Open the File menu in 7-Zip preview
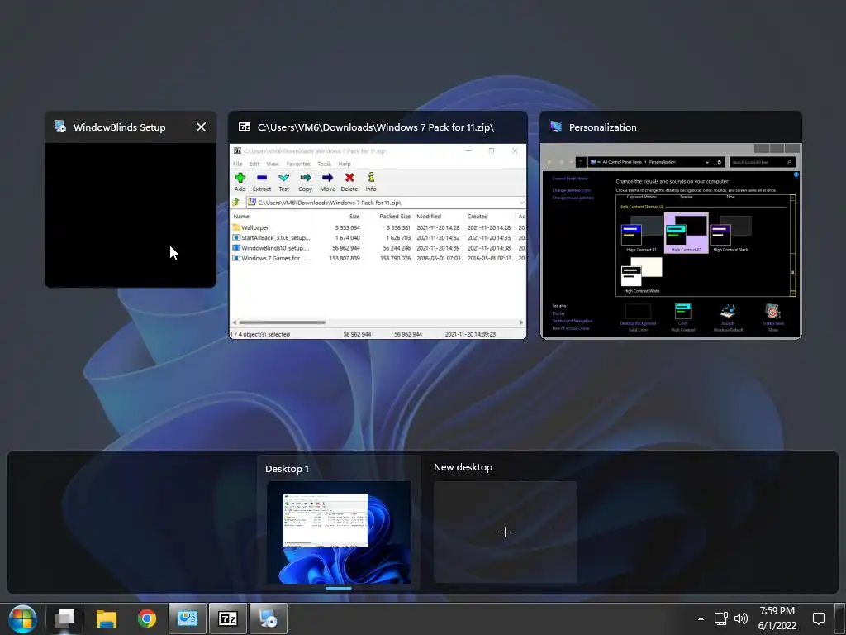 (x=237, y=164)
